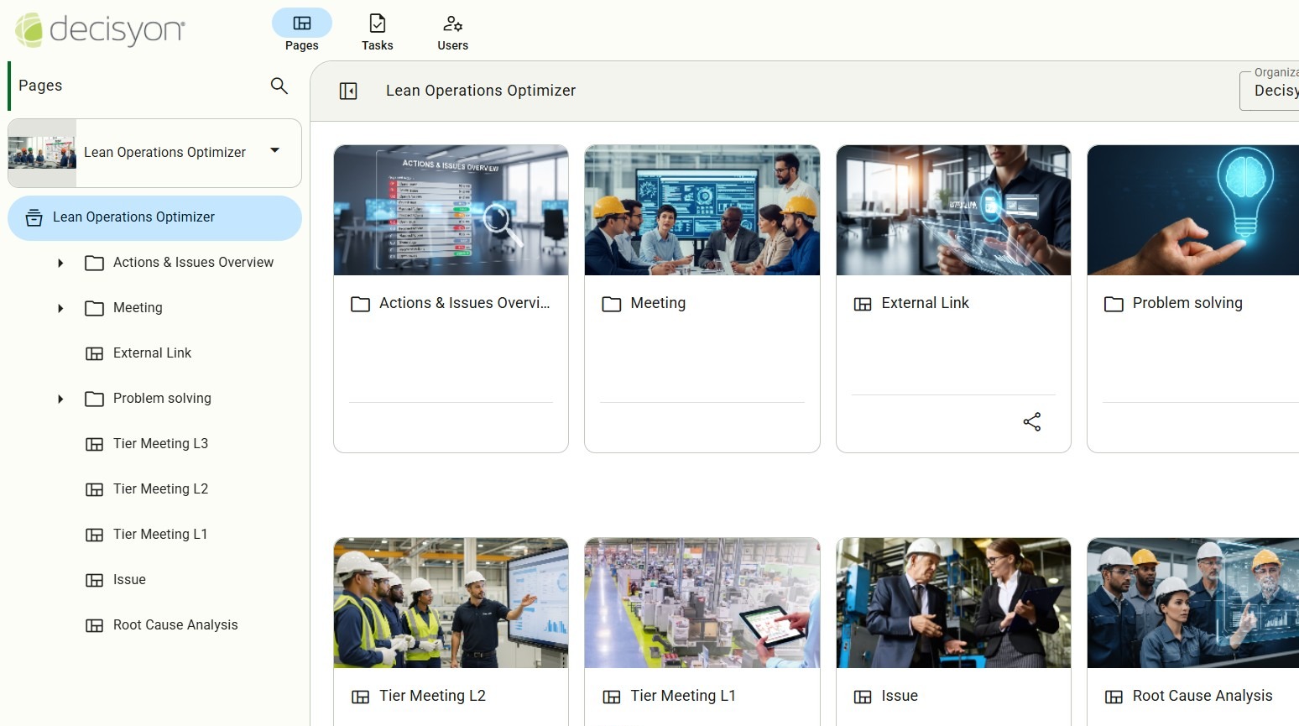
Task: Click the Actions & Issues Overview card image
Action: [451, 210]
